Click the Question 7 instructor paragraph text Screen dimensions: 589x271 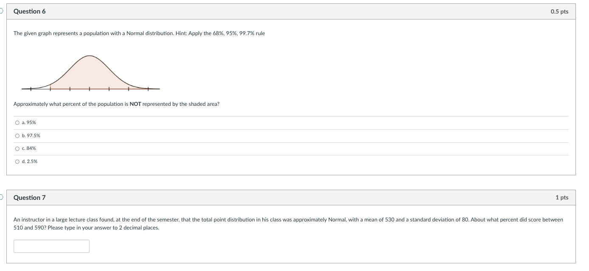(289, 224)
